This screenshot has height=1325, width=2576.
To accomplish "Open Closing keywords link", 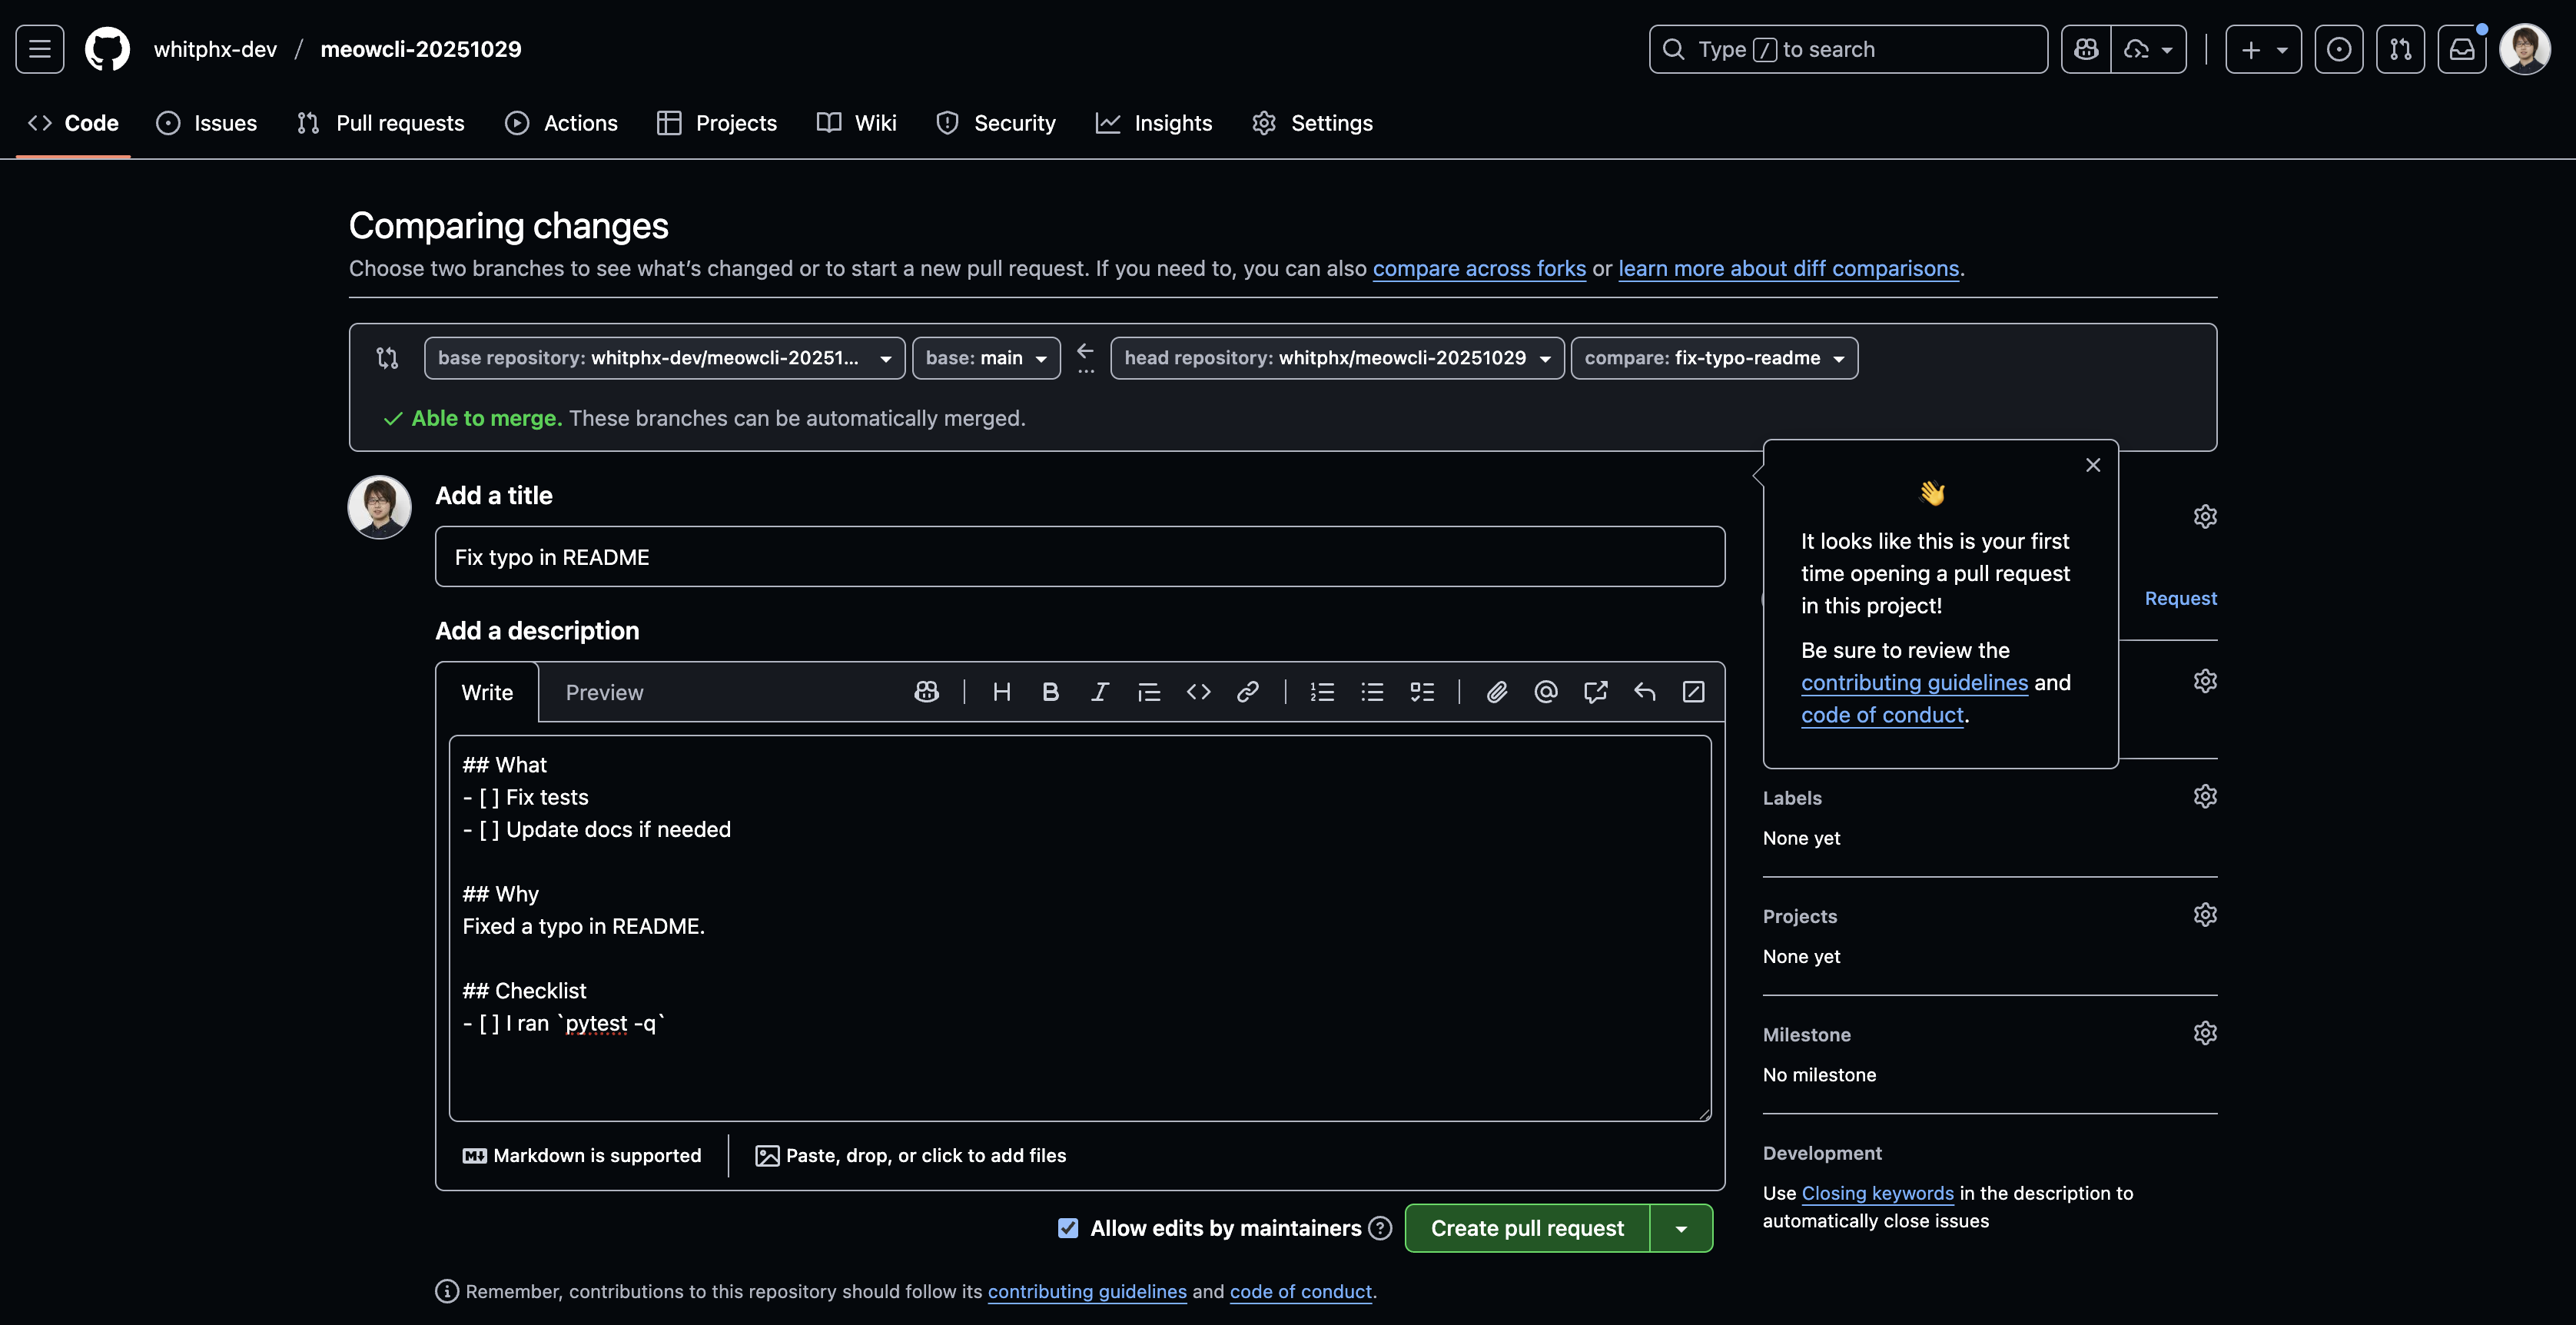I will point(1877,1193).
